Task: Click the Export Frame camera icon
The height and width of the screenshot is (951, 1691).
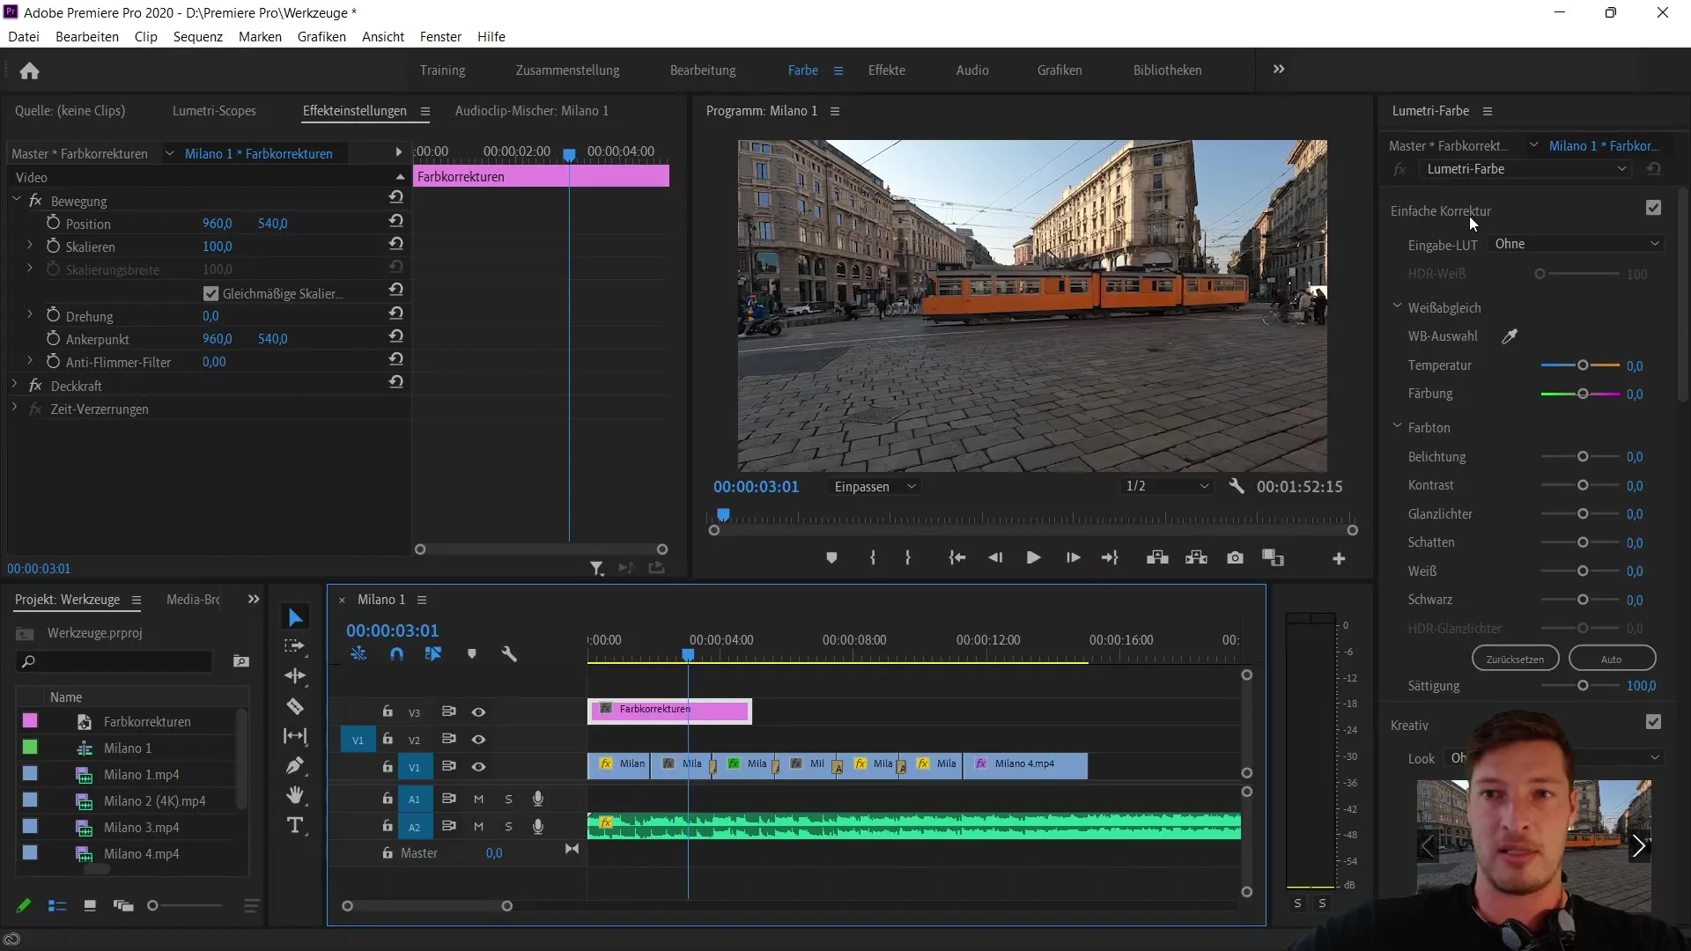Action: pyautogui.click(x=1235, y=558)
